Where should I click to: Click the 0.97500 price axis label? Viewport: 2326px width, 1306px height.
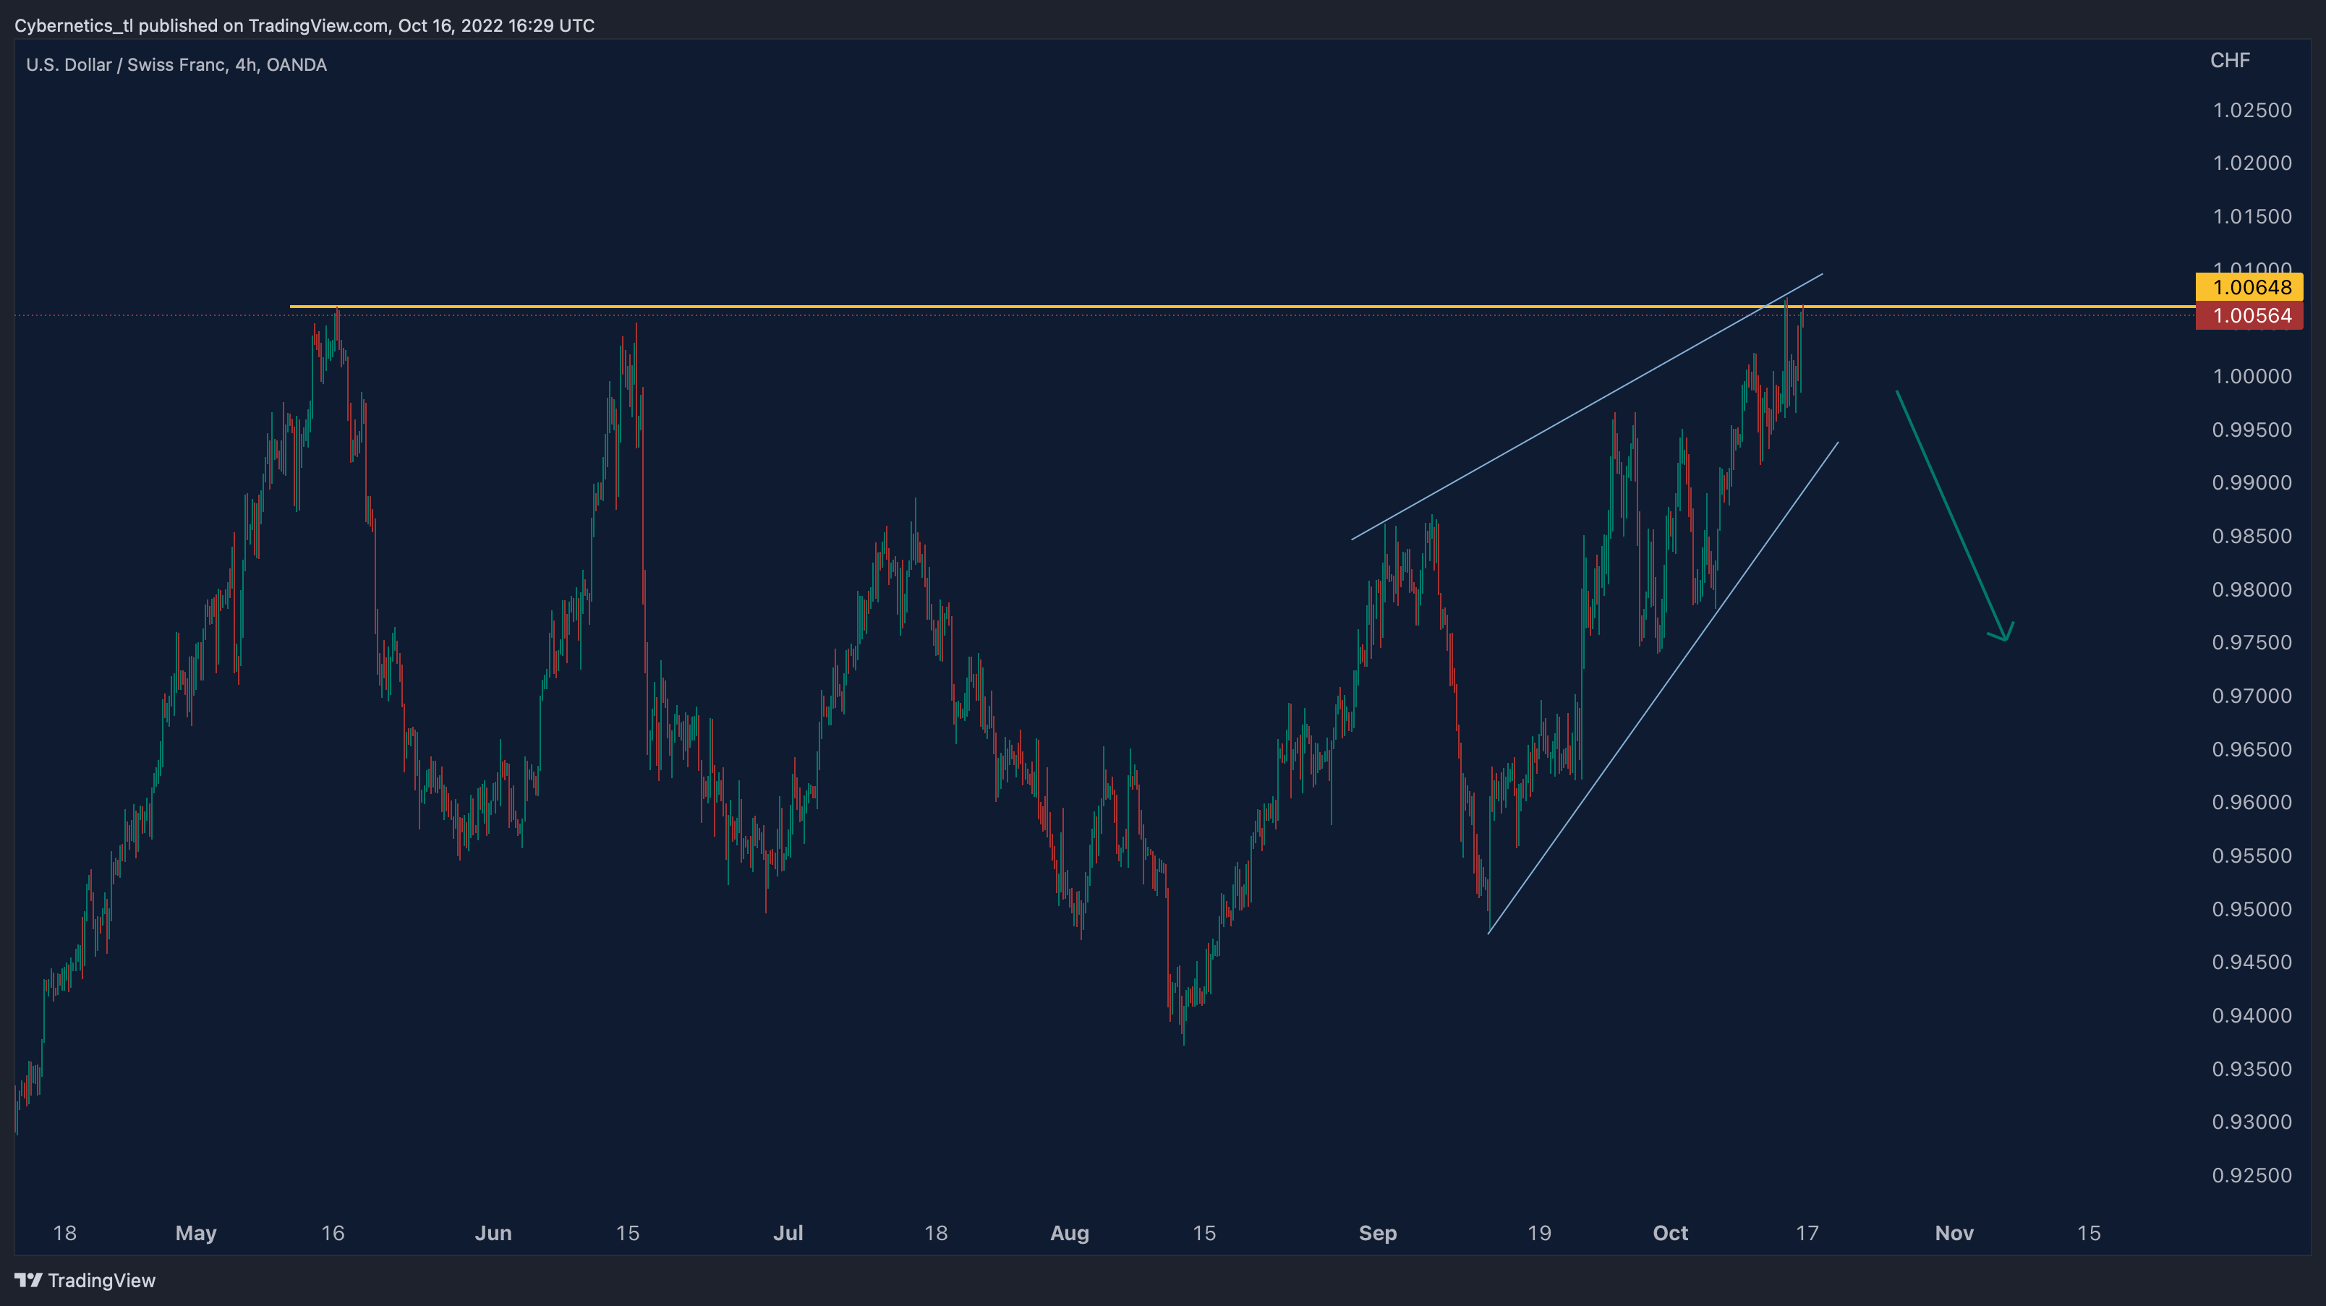2252,643
